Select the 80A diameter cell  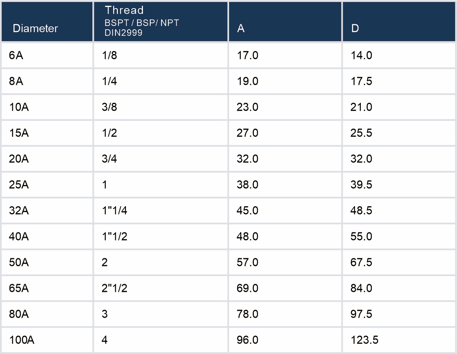[19, 314]
